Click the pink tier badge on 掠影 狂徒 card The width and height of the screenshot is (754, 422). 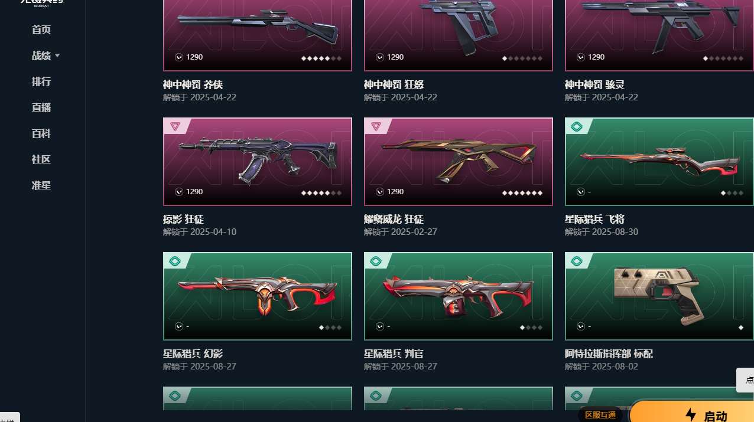pos(174,126)
